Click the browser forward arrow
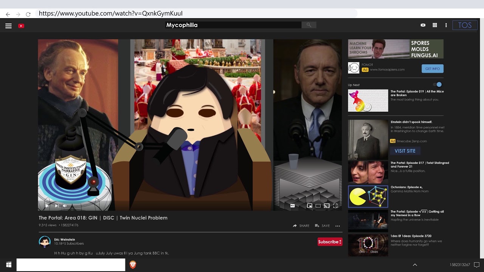 [x=18, y=14]
